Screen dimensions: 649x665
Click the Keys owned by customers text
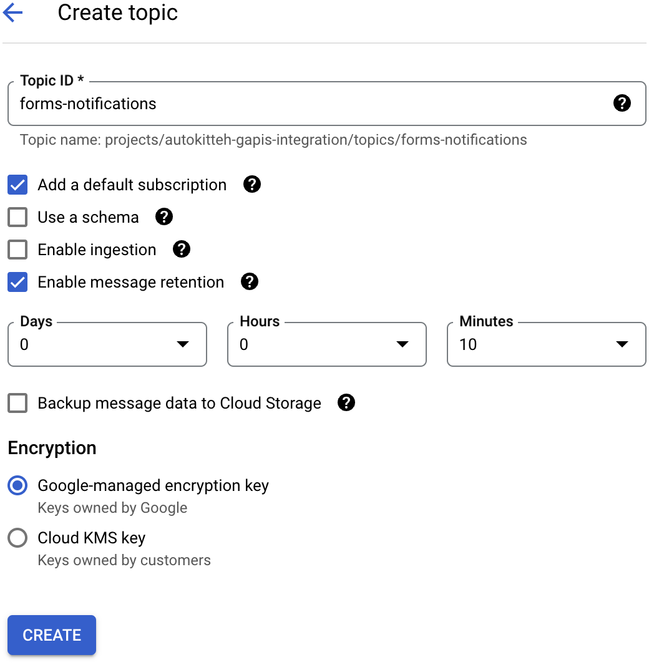[x=124, y=560]
